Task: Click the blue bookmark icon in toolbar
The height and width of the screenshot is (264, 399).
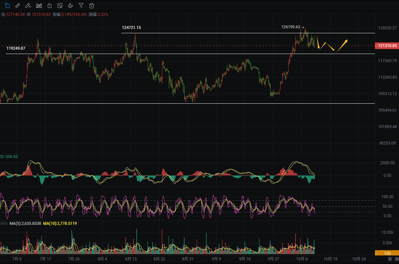Action: pyautogui.click(x=7, y=6)
